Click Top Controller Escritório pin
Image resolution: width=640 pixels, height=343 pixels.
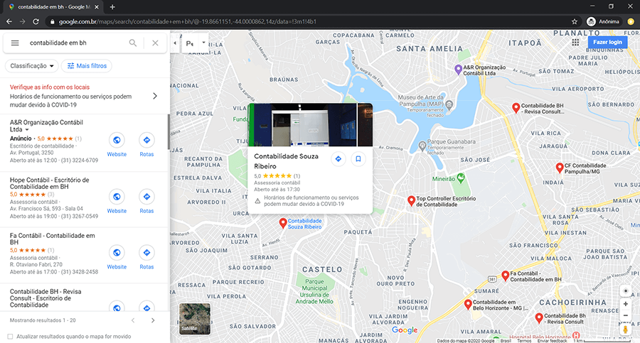pyautogui.click(x=411, y=201)
